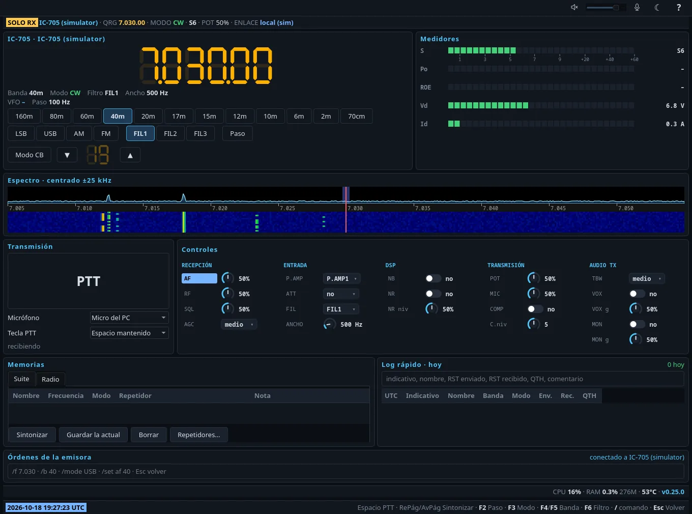The width and height of the screenshot is (692, 514).
Task: Adjust the MON g gain knob
Action: tap(636, 339)
